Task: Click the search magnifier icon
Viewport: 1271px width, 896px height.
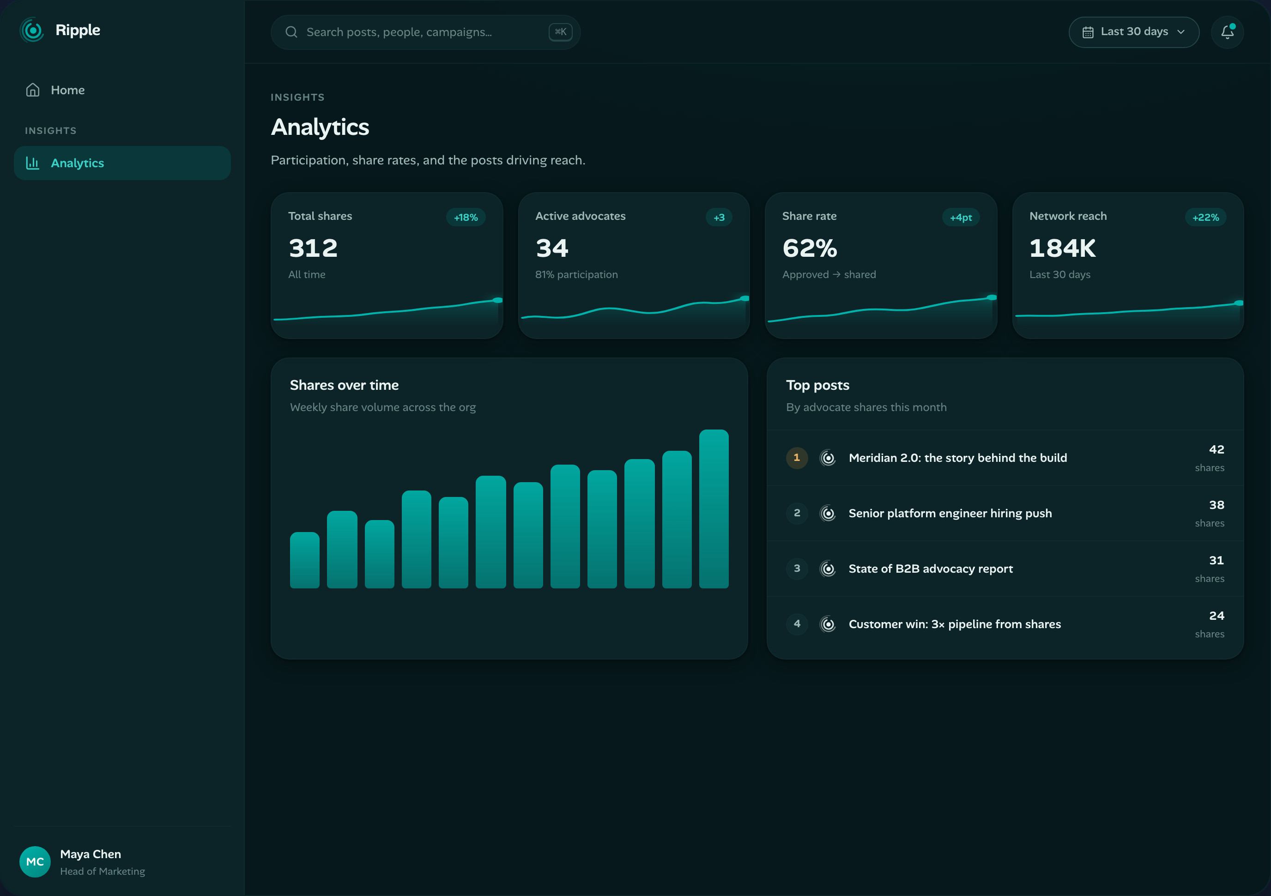Action: pyautogui.click(x=291, y=32)
